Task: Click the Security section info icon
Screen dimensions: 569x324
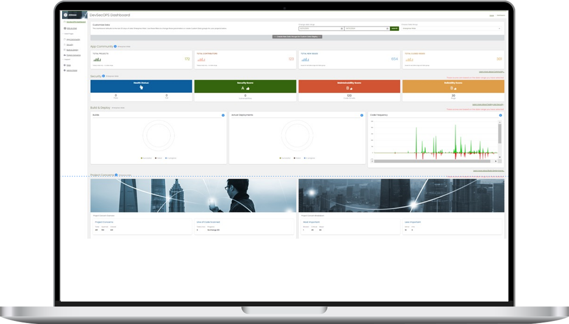Action: click(x=104, y=76)
